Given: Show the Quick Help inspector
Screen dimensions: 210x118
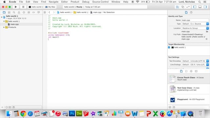Looking at the screenshot, I should [x=191, y=12].
